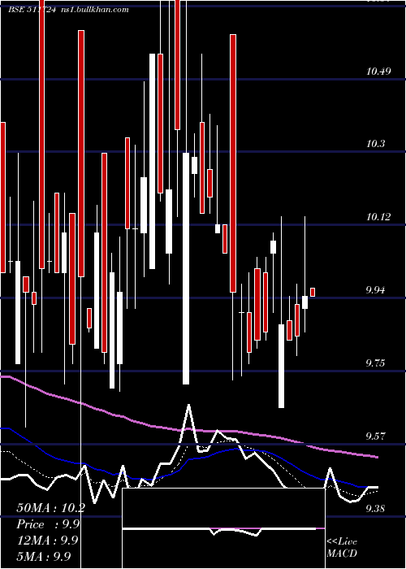Click the 10.49 price axis label

coord(378,72)
